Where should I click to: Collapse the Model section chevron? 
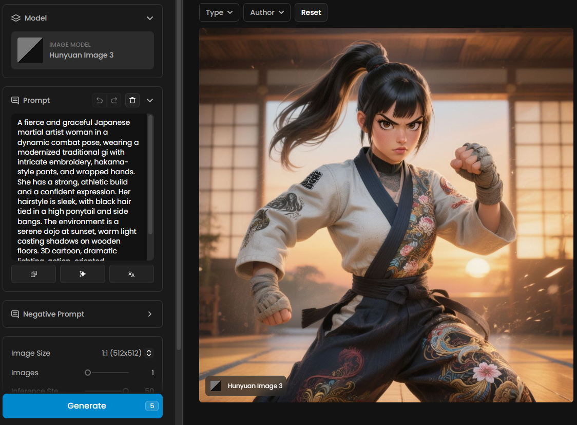[150, 18]
